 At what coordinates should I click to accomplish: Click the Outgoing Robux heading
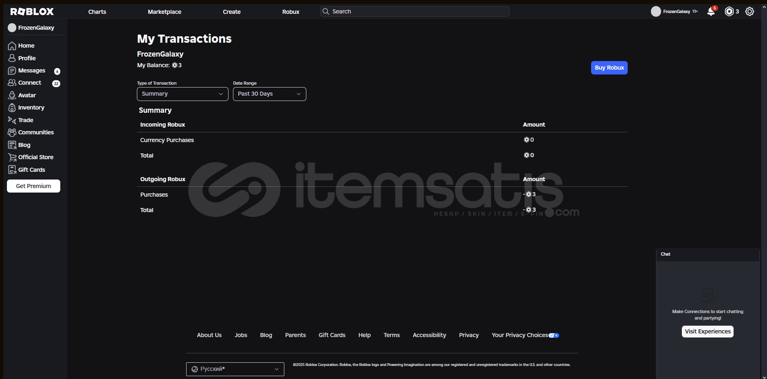163,179
